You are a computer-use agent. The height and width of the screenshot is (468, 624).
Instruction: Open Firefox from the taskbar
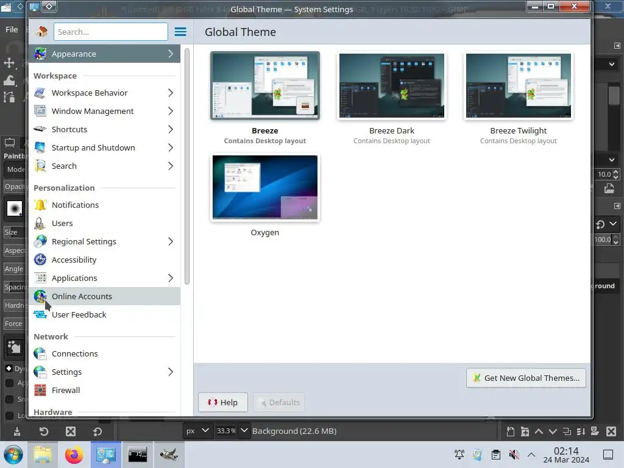pyautogui.click(x=74, y=455)
